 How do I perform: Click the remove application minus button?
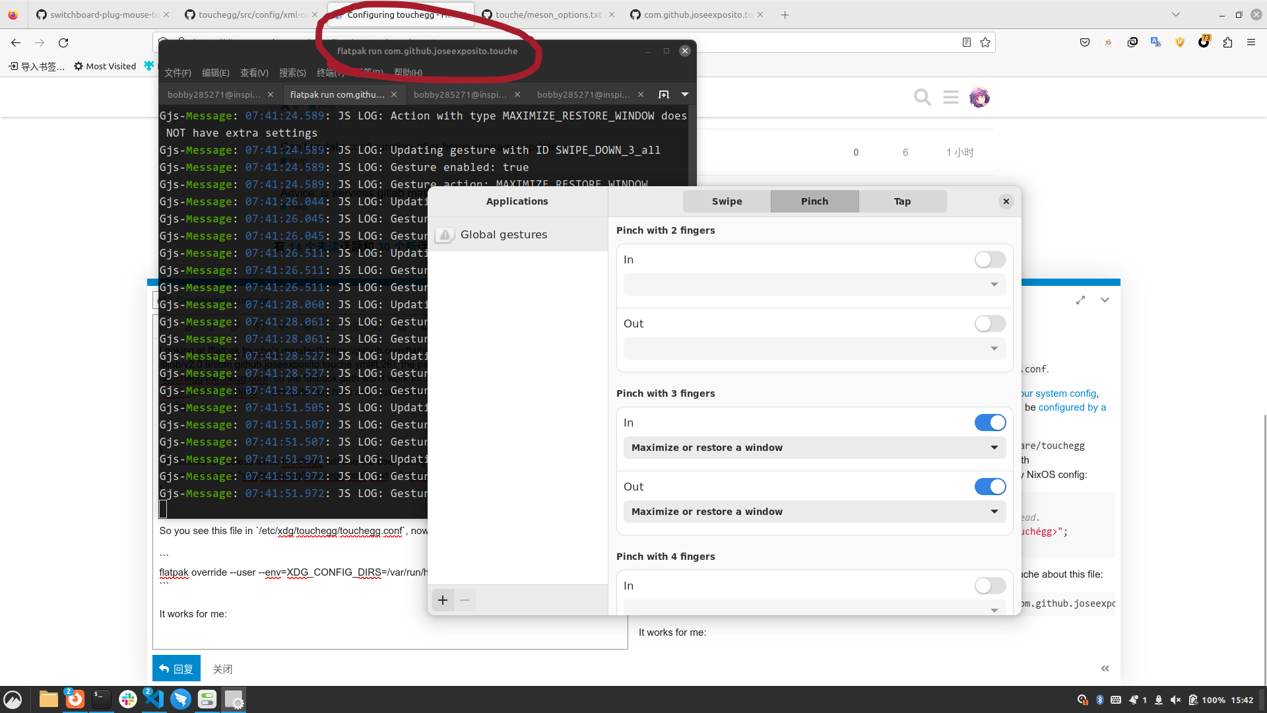tap(465, 600)
